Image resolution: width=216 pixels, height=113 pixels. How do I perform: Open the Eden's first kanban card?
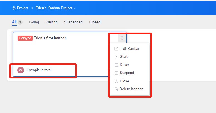(x=50, y=38)
